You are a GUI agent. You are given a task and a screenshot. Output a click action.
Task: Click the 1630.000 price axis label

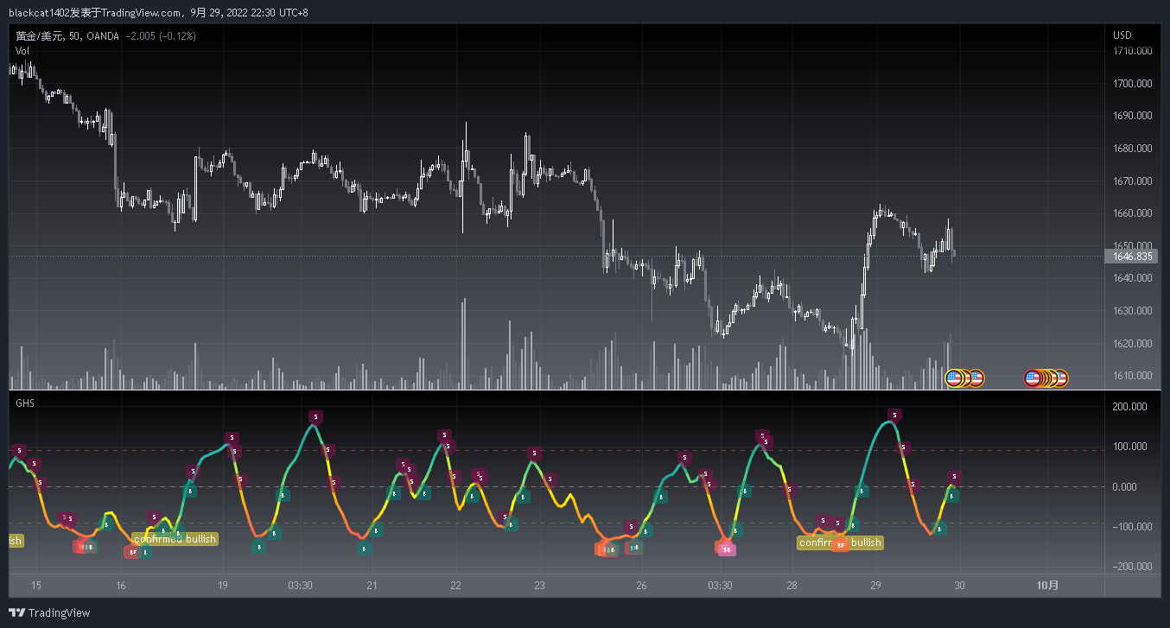coord(1133,311)
